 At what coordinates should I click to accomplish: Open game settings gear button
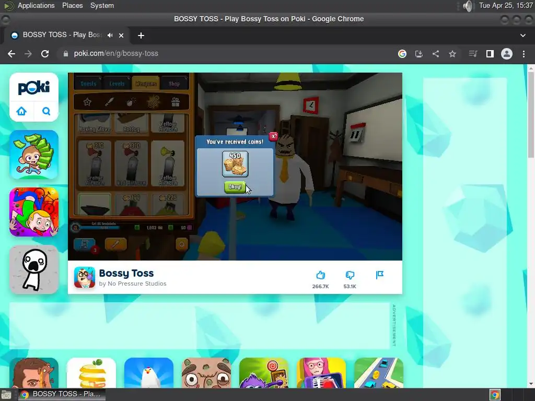(181, 244)
